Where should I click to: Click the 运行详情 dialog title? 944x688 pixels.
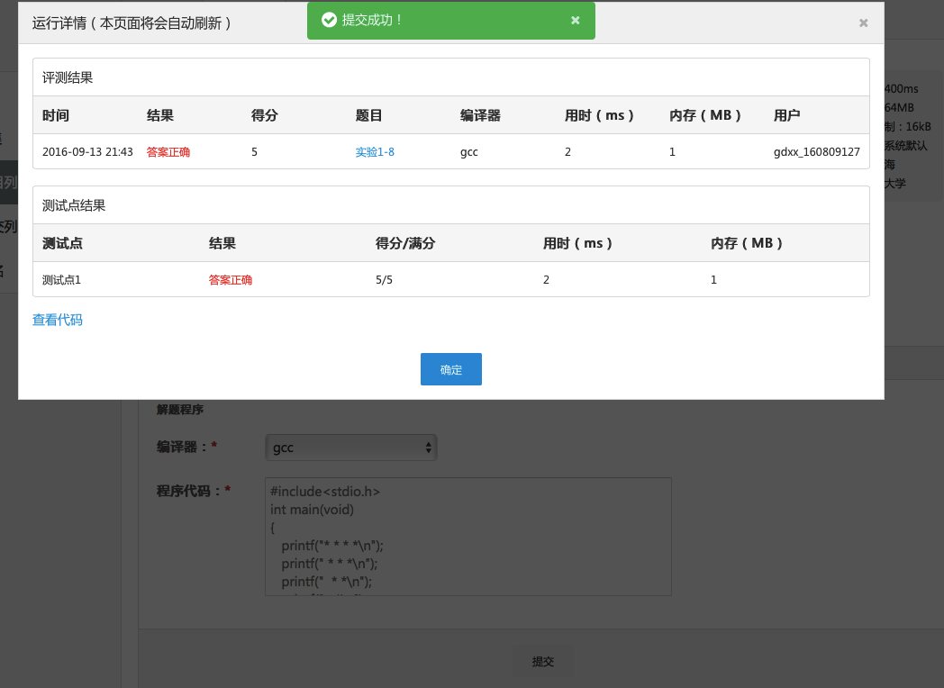(x=132, y=23)
